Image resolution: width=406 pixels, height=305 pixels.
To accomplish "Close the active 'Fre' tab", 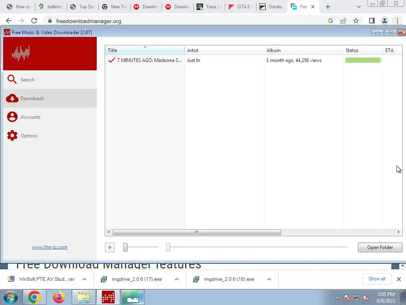I will [x=313, y=7].
